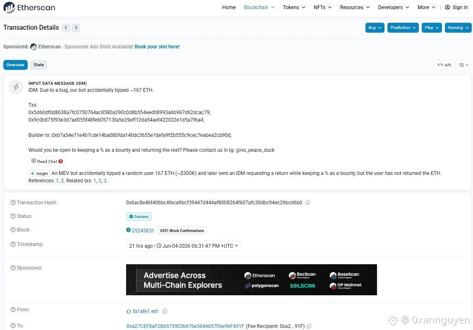The width and height of the screenshot is (473, 330).
Task: Select the Overview tab
Action: point(15,65)
